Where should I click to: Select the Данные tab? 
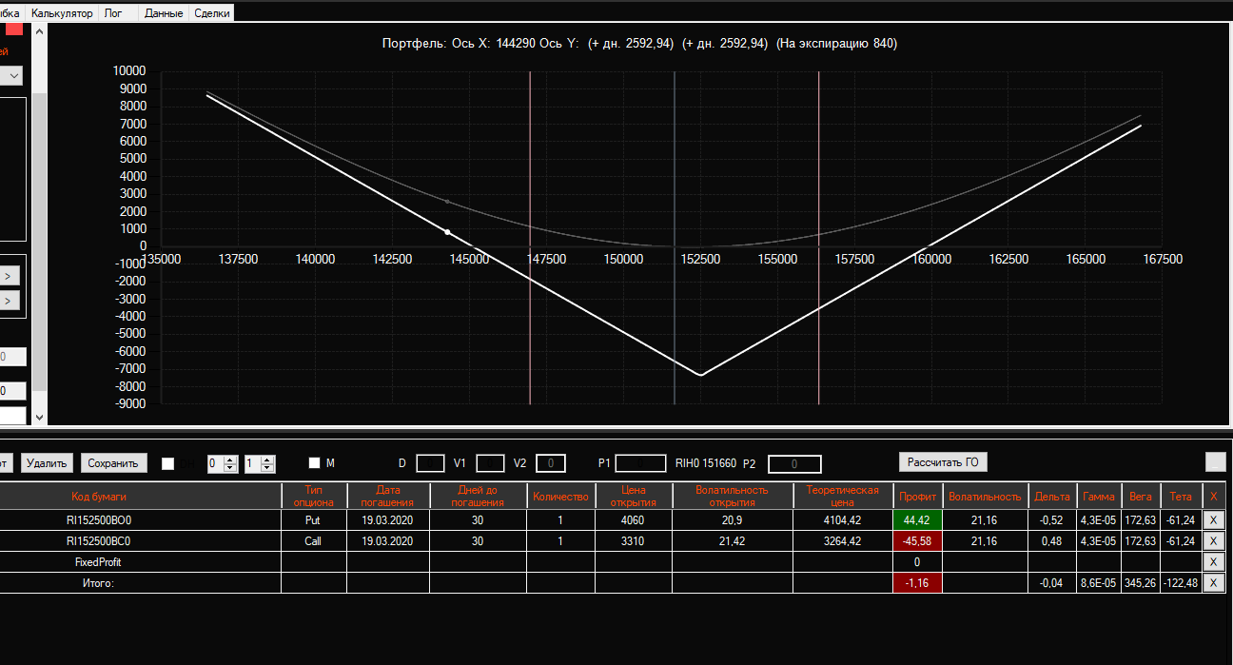pyautogui.click(x=164, y=13)
